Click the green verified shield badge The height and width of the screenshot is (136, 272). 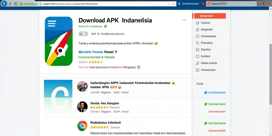tap(105, 27)
